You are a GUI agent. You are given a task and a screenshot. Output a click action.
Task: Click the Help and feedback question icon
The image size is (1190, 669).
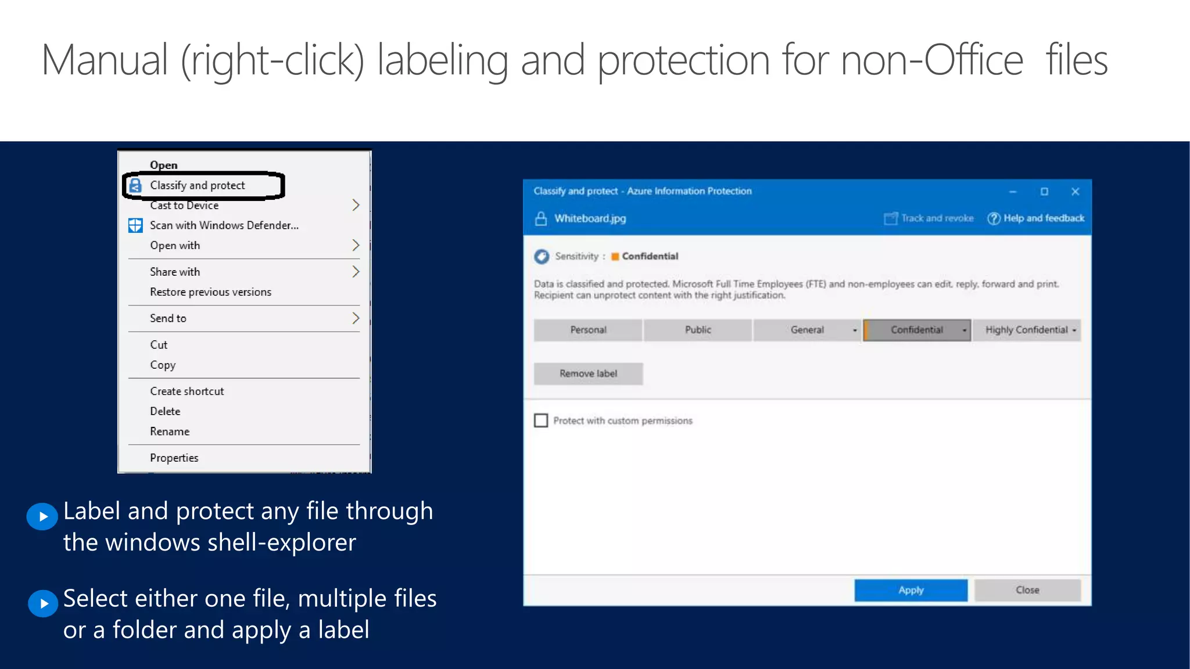994,218
